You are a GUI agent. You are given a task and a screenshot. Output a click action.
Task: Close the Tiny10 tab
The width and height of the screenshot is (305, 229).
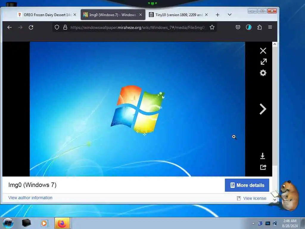(206, 15)
